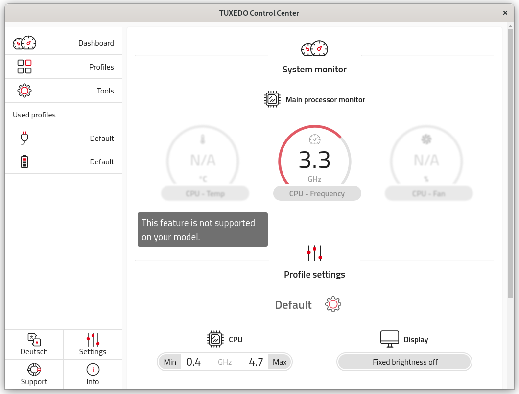
Task: Open Settings via the sliders icon
Action: (93, 340)
